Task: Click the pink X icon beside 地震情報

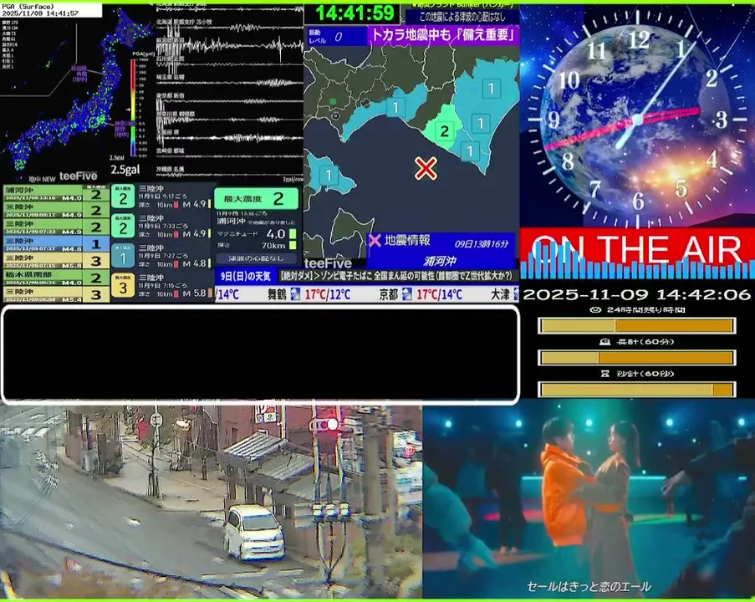Action: tap(375, 240)
